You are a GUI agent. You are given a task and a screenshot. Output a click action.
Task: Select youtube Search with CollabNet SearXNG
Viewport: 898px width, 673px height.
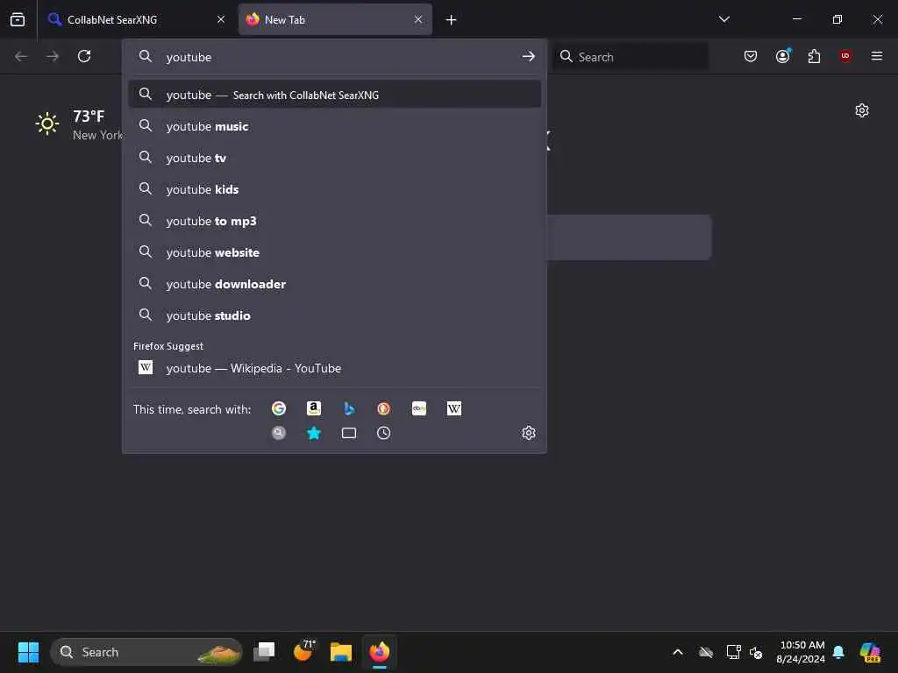tap(334, 95)
